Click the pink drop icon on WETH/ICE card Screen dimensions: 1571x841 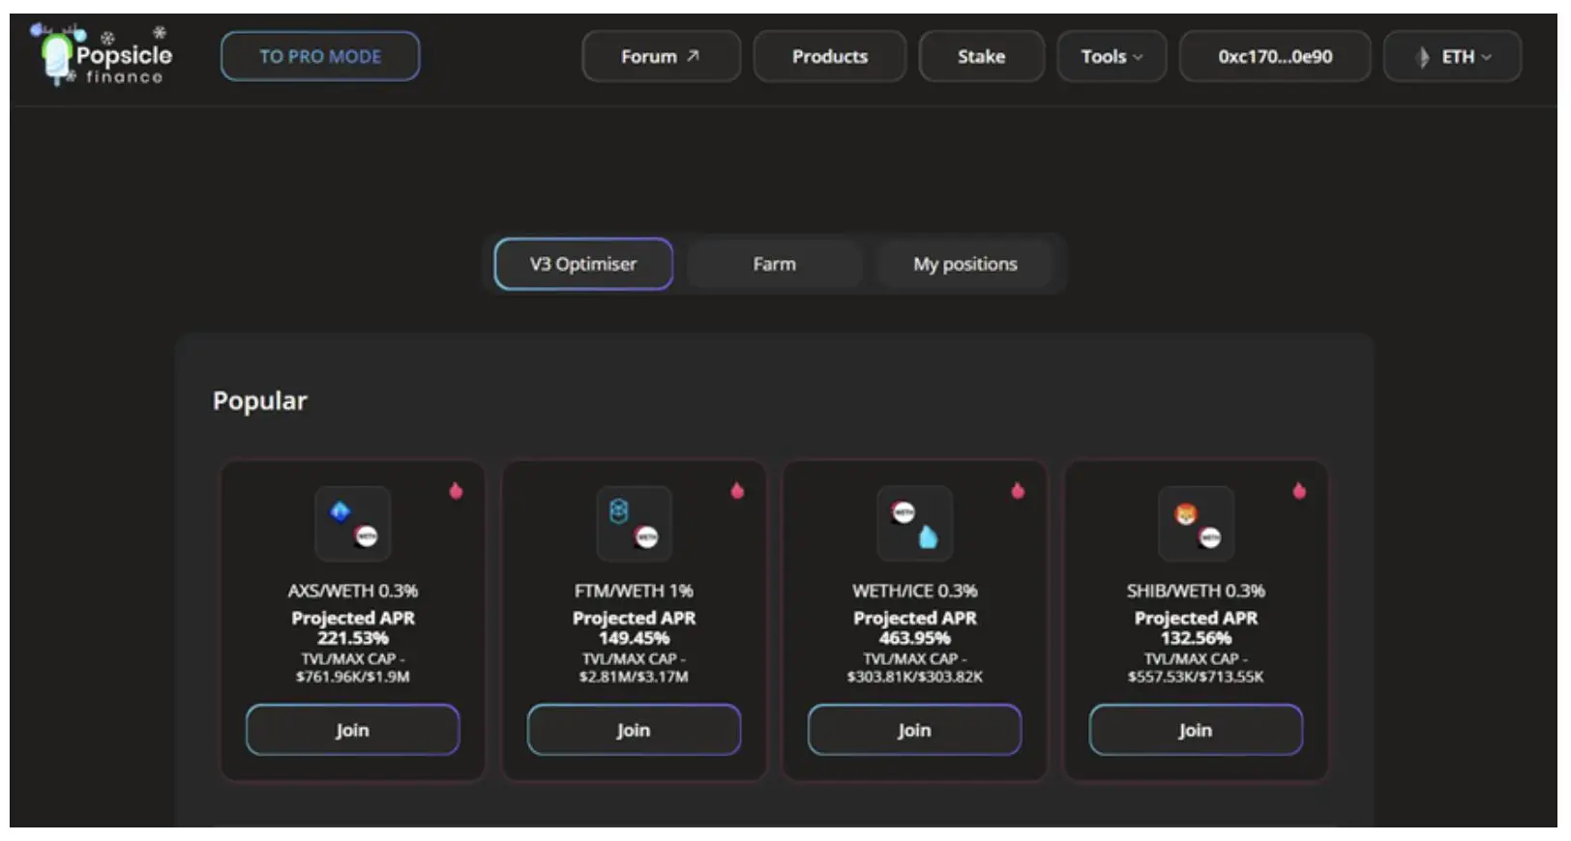point(1018,491)
